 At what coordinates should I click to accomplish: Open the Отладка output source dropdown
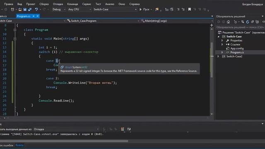66,129
